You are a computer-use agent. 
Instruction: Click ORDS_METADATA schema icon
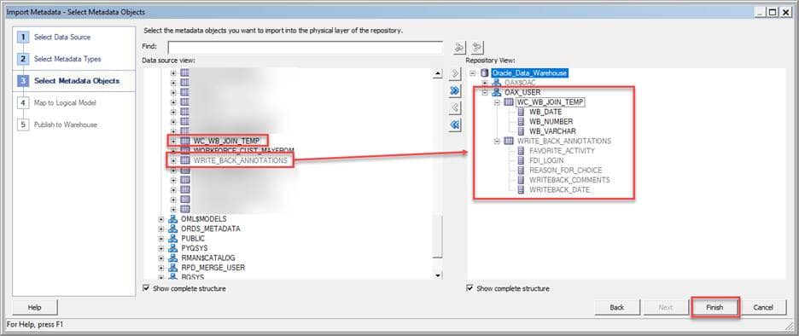click(172, 229)
